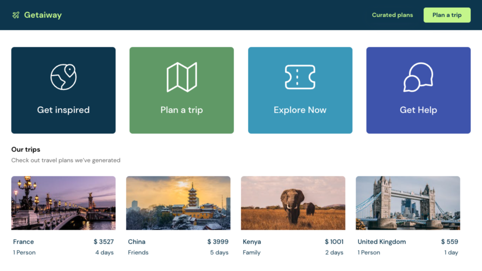Click the folded map icon
This screenshot has height=271, width=482.
tap(182, 77)
